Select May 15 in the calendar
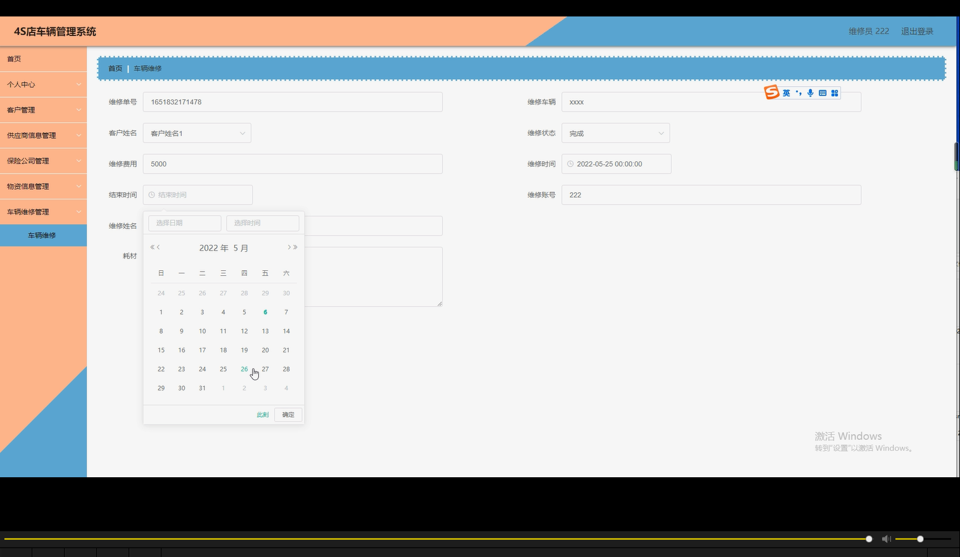Viewport: 960px width, 557px height. [161, 350]
